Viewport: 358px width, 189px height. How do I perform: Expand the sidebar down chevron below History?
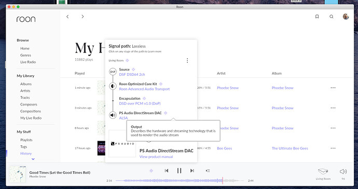click(33, 159)
